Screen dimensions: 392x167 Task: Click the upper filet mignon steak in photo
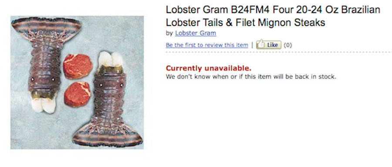[78, 66]
